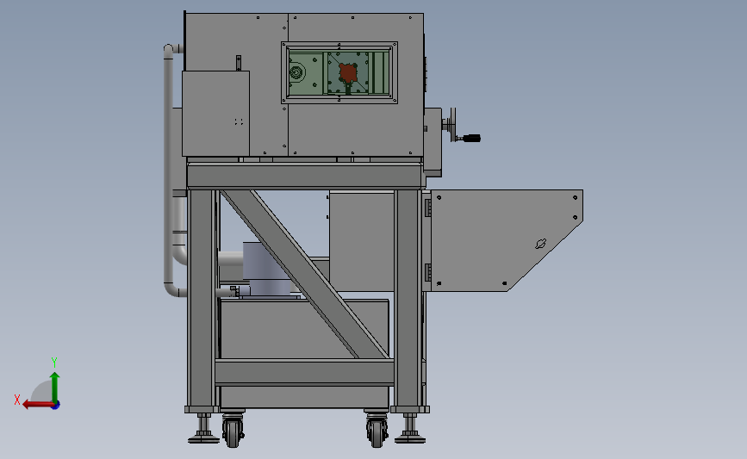Viewport: 747px width, 459px height.
Task: Select the lower horizontal crossbeam of the frame
Action: click(304, 372)
